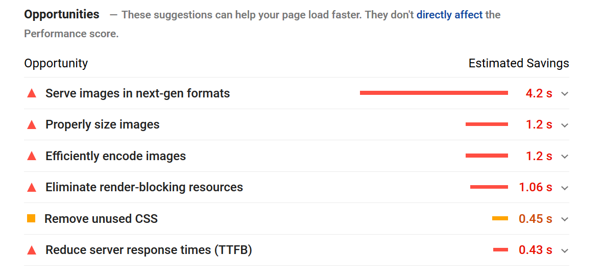The height and width of the screenshot is (280, 603).
Task: Click red triangle beside Reduce server response times
Action: tap(32, 250)
